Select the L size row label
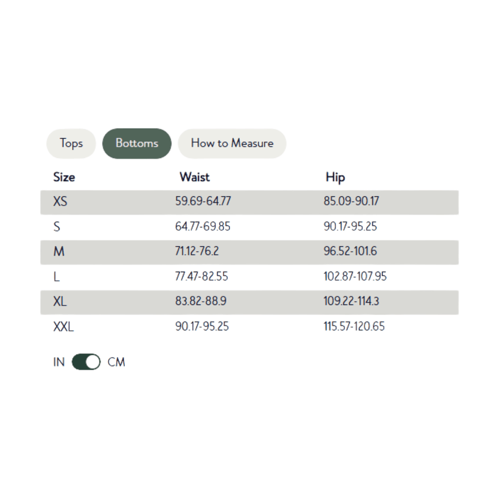Viewport: 499px width, 499px height. (57, 277)
